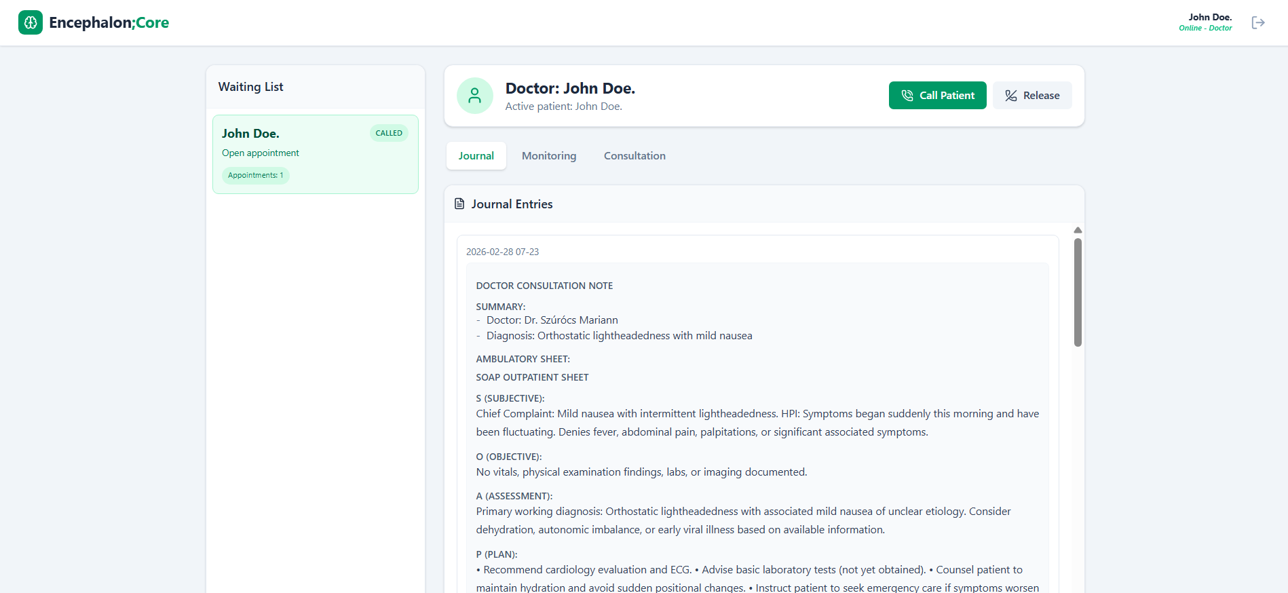Viewport: 1288px width, 593px height.
Task: Click the 'Open appointment' text
Action: click(261, 153)
